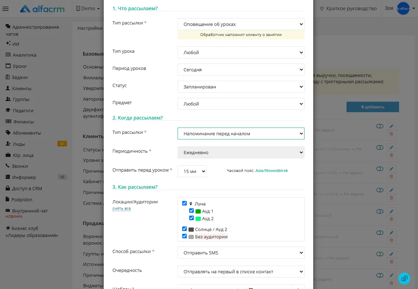The image size is (418, 289).
Task: Click the Бизнес клуб star icon
Action: pos(8,228)
